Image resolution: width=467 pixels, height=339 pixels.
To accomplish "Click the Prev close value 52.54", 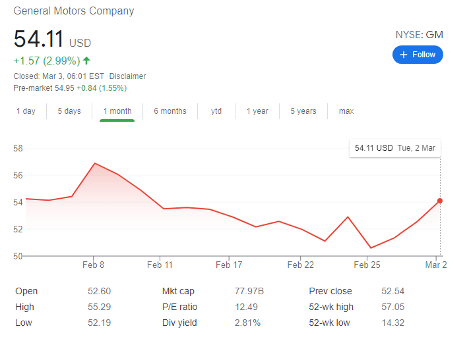I will tap(393, 291).
